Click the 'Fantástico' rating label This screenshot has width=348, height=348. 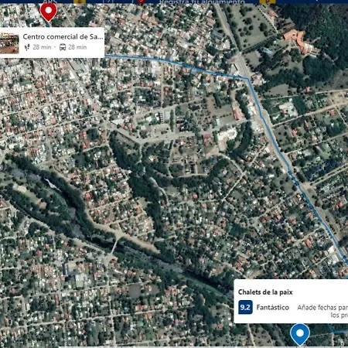point(273,307)
